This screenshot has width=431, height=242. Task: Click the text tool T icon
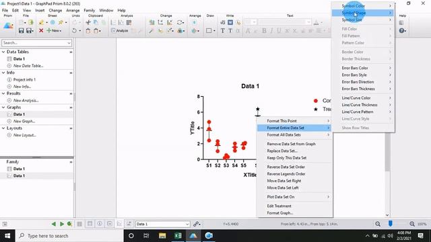(223, 31)
